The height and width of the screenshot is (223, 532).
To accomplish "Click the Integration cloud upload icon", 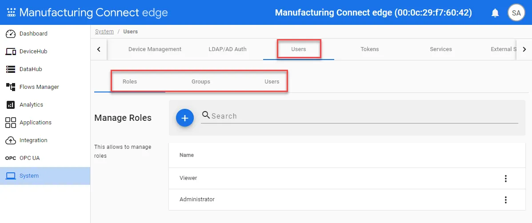I will pyautogui.click(x=11, y=140).
